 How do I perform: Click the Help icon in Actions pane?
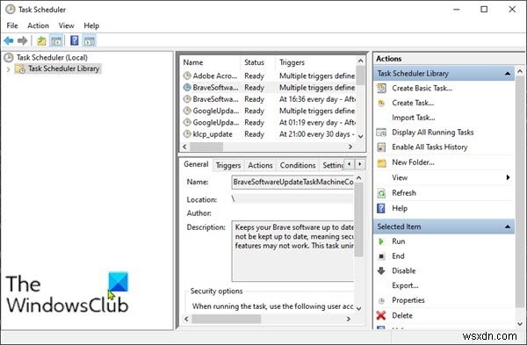click(381, 208)
